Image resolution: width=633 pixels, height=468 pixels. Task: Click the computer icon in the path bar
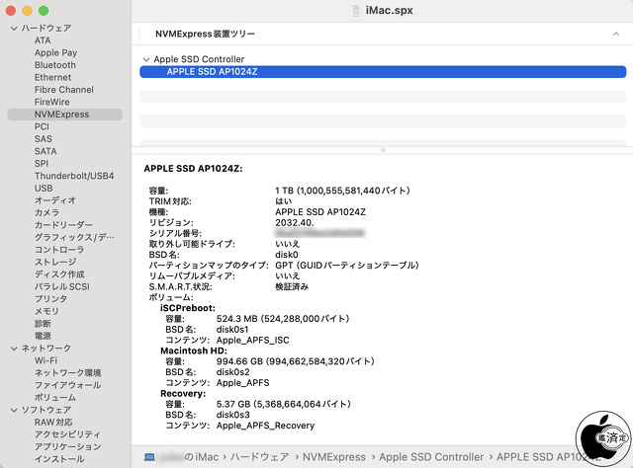click(149, 456)
